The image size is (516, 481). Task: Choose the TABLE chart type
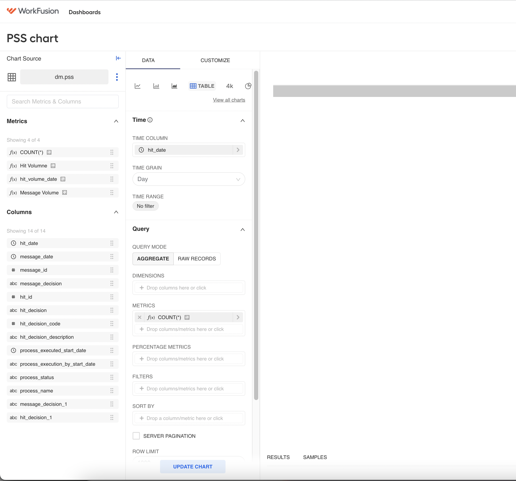point(202,86)
